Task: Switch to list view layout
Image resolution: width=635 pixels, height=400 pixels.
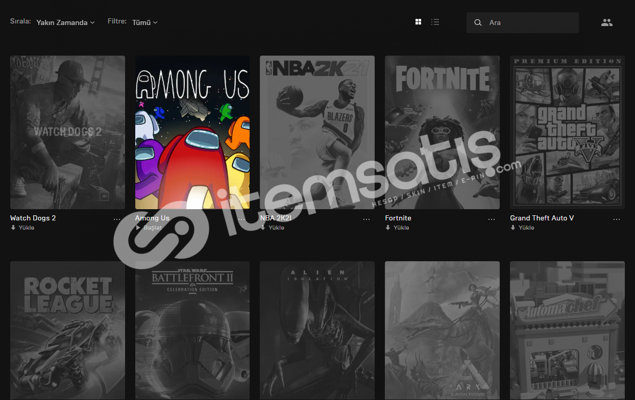Action: [435, 22]
